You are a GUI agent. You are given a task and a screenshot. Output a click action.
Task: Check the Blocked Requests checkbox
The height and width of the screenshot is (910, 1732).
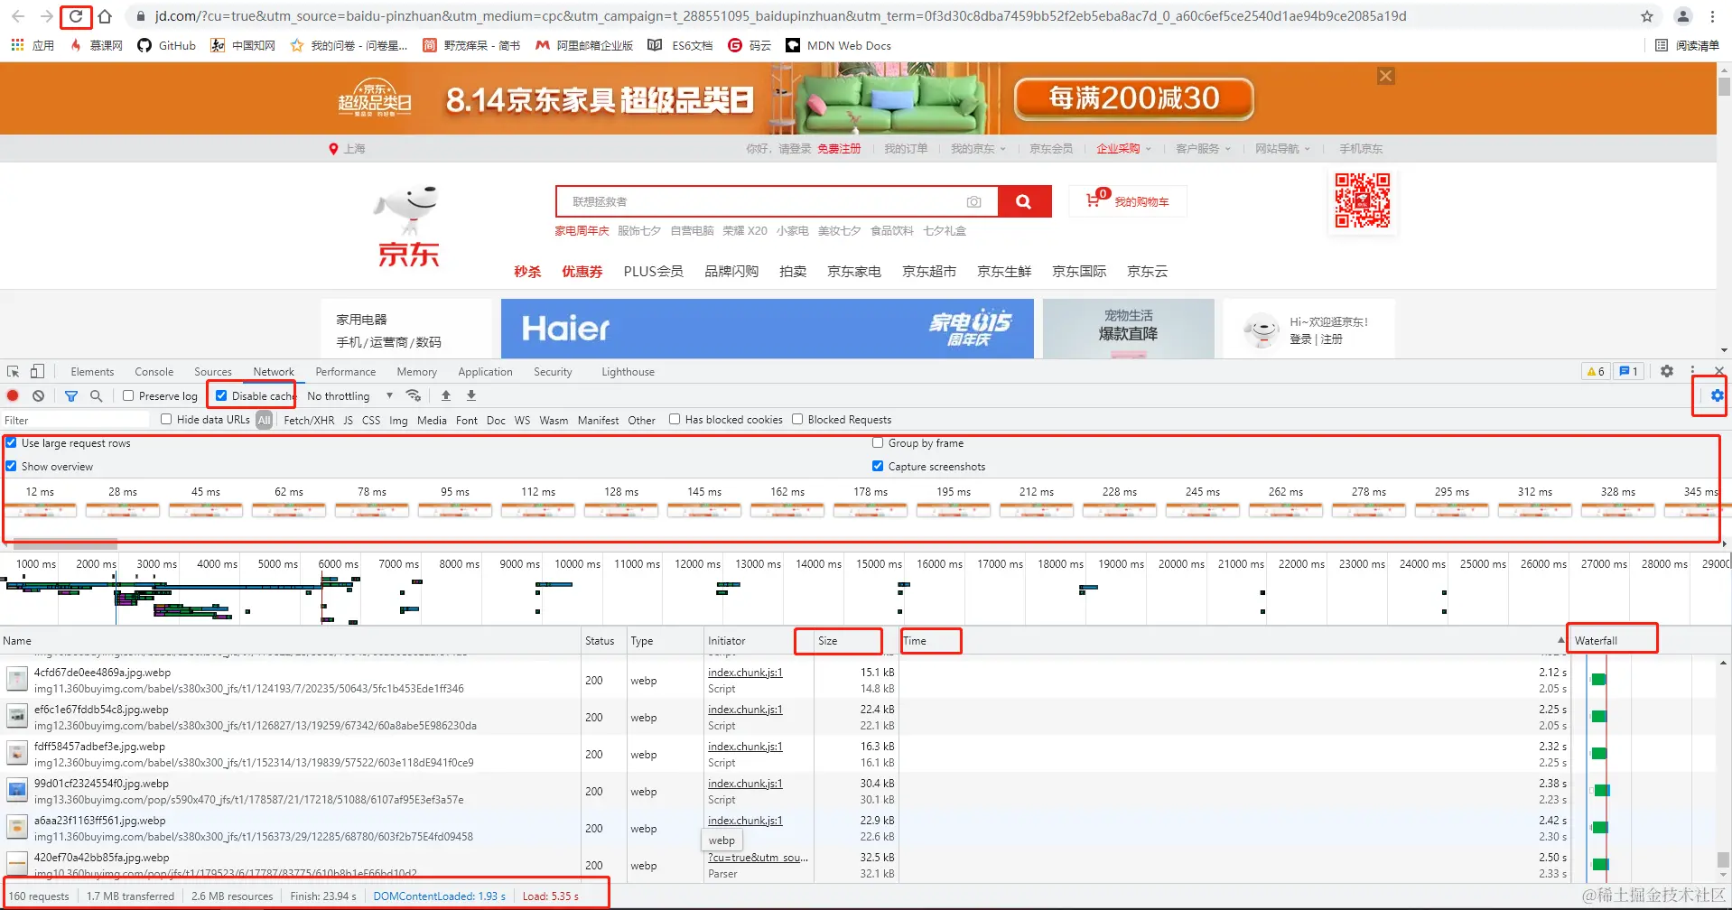click(797, 419)
